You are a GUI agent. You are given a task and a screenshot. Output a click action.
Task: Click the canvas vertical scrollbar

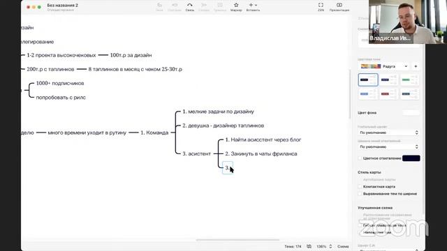[350, 94]
